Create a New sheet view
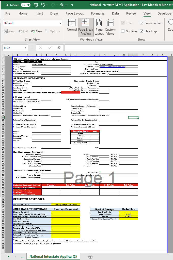This screenshot has width=173, height=260. [x=37, y=31]
